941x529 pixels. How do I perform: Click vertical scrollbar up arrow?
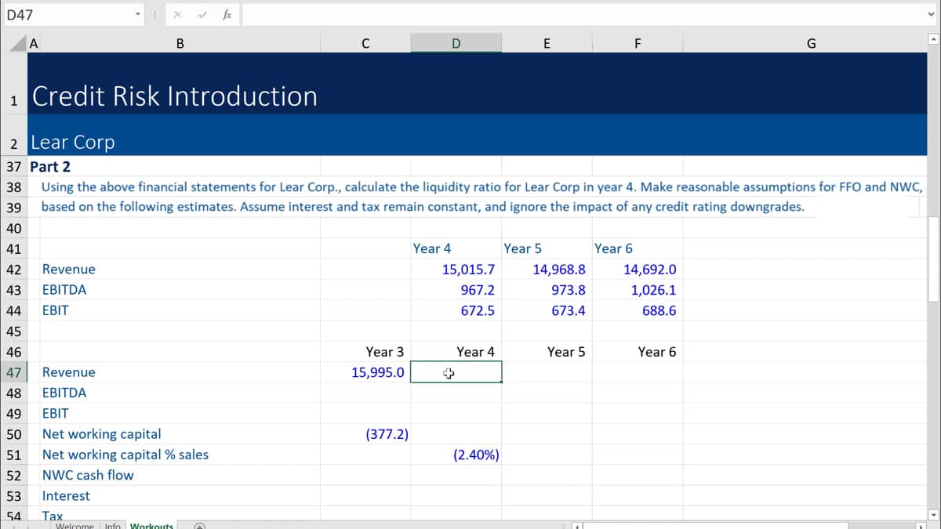pyautogui.click(x=933, y=38)
